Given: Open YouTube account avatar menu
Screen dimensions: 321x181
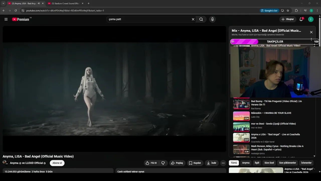Looking at the screenshot, I should tap(311, 19).
